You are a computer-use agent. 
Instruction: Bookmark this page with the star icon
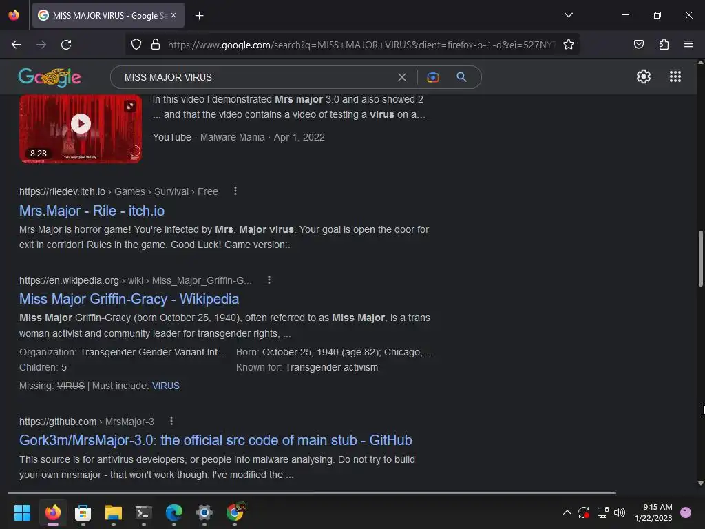(568, 45)
